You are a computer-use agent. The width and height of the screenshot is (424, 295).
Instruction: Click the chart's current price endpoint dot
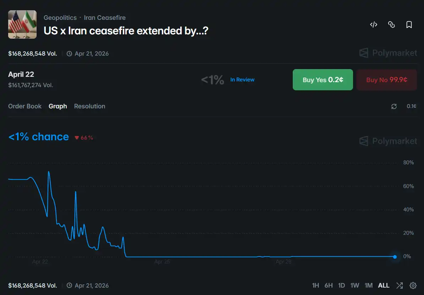coord(395,257)
